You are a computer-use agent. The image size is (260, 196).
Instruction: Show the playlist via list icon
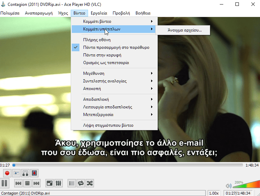click(x=72, y=183)
